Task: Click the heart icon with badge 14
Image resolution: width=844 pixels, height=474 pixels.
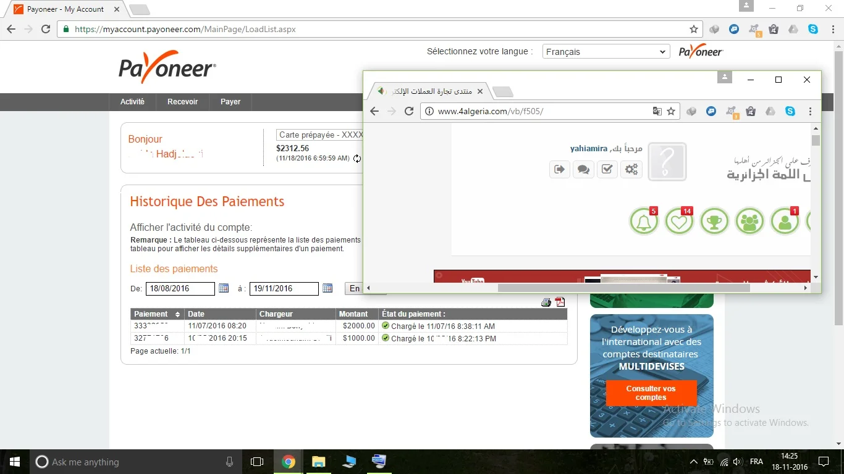Action: pyautogui.click(x=678, y=221)
